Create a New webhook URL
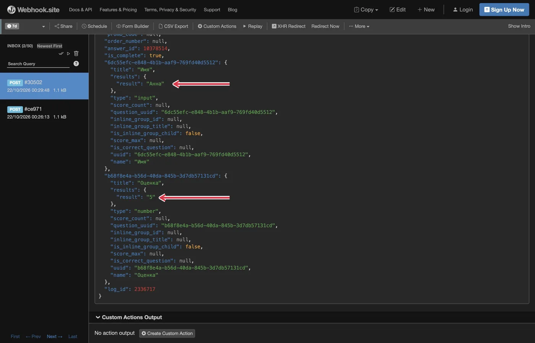The height and width of the screenshot is (343, 535). pyautogui.click(x=426, y=10)
